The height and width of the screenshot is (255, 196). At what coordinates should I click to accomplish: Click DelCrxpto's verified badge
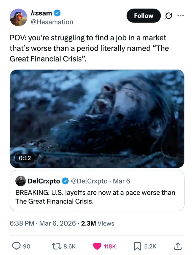[65, 181]
